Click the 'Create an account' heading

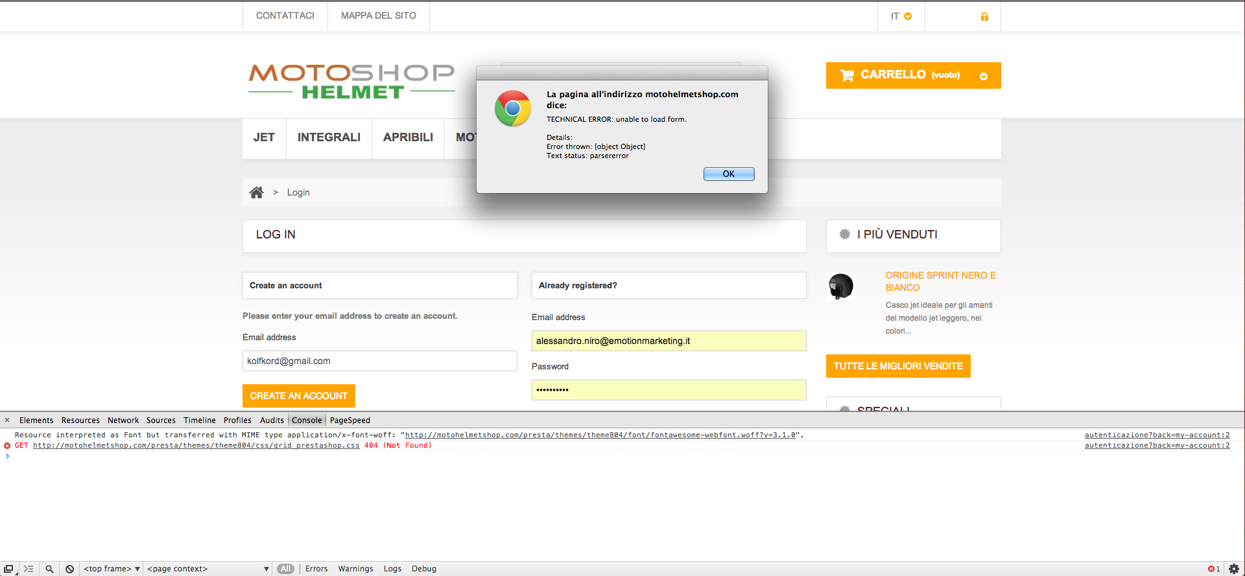(x=286, y=285)
